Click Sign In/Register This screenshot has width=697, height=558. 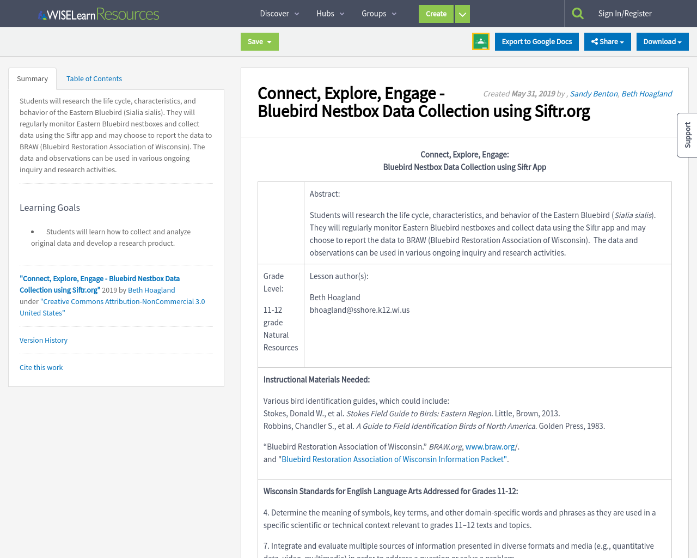pos(625,12)
